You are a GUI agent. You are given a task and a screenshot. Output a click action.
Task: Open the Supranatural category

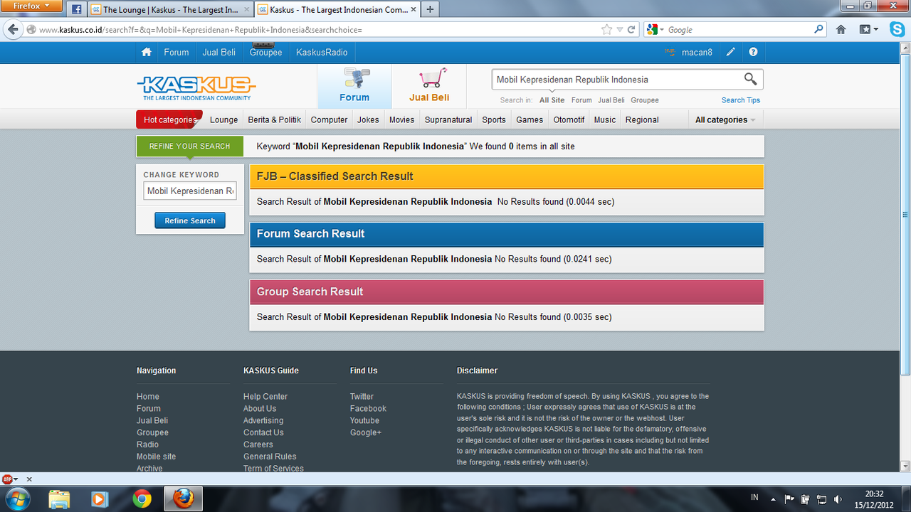click(x=448, y=119)
